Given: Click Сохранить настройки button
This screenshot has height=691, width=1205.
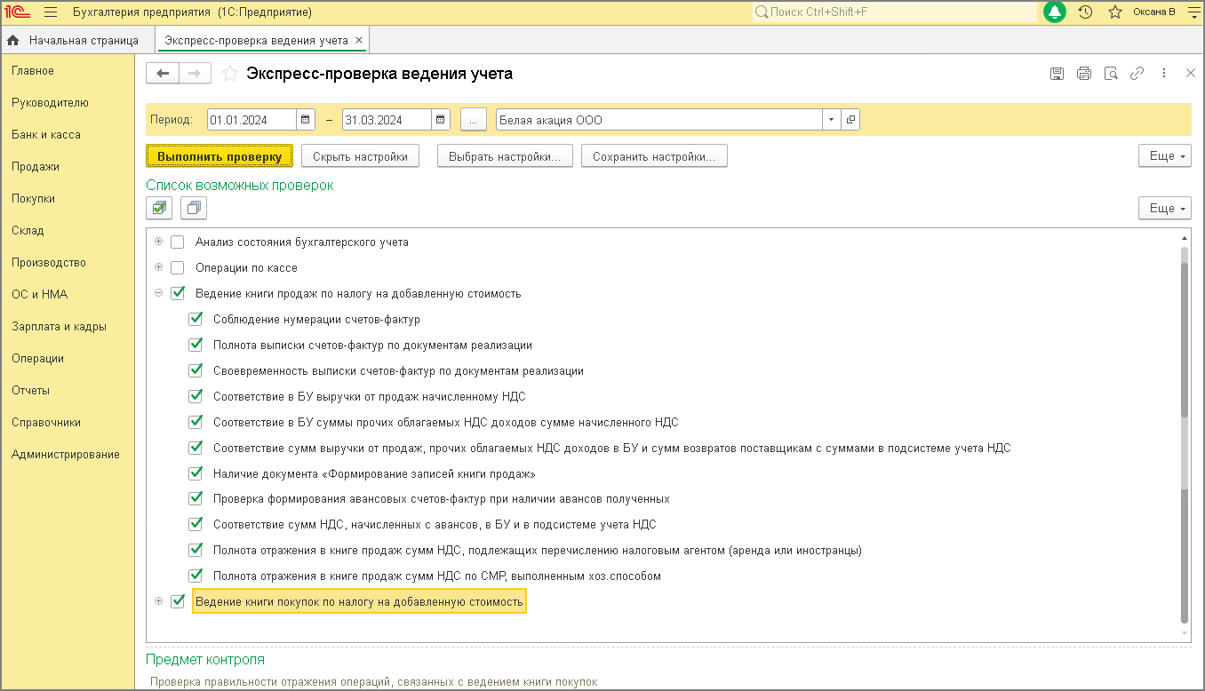Looking at the screenshot, I should [x=654, y=156].
